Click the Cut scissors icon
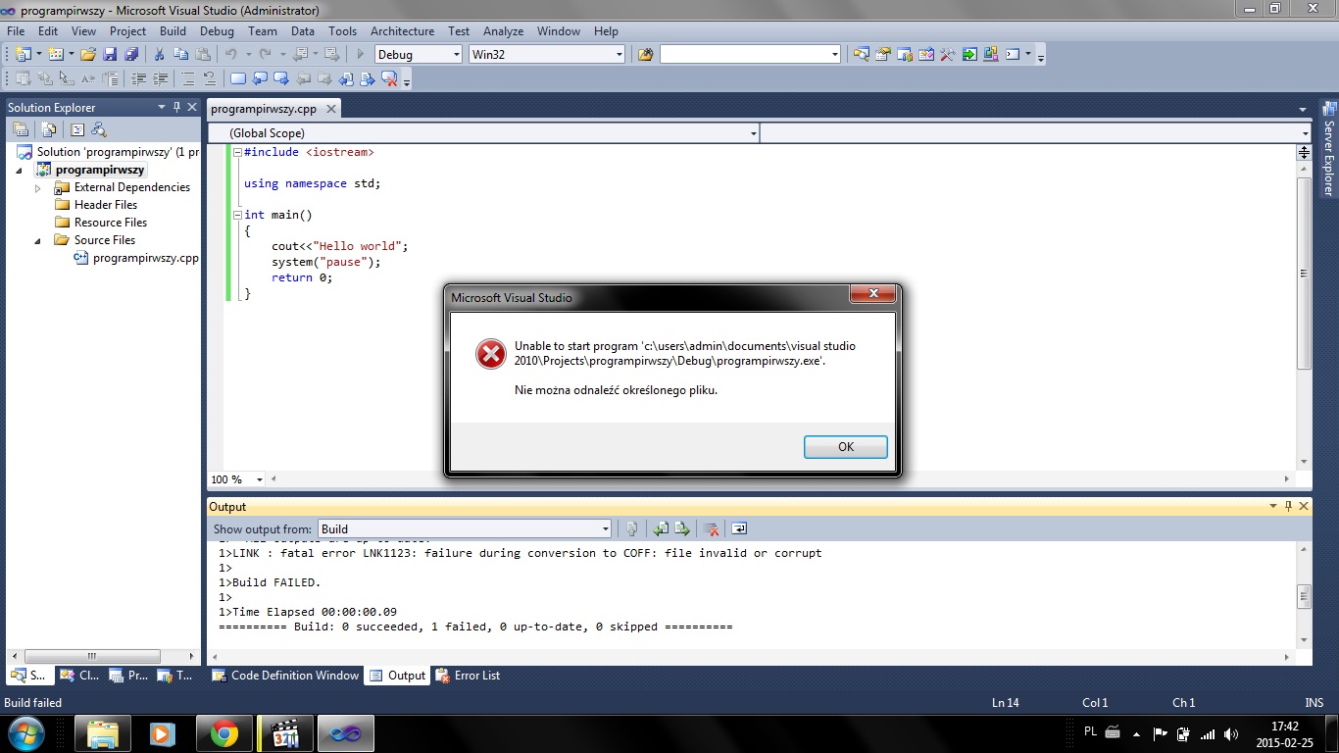The image size is (1339, 753). (x=159, y=54)
